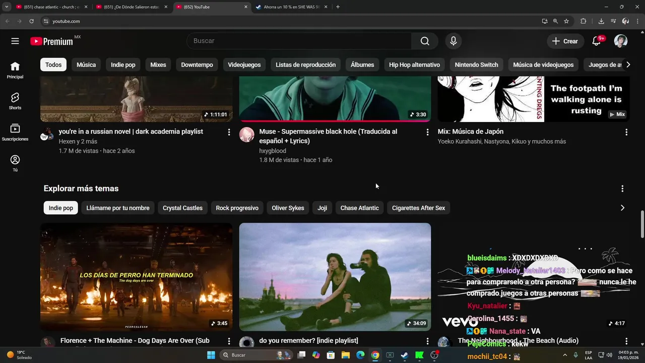Image resolution: width=645 pixels, height=363 pixels.
Task: Choose the Crystal Castles topic
Action: point(182,208)
